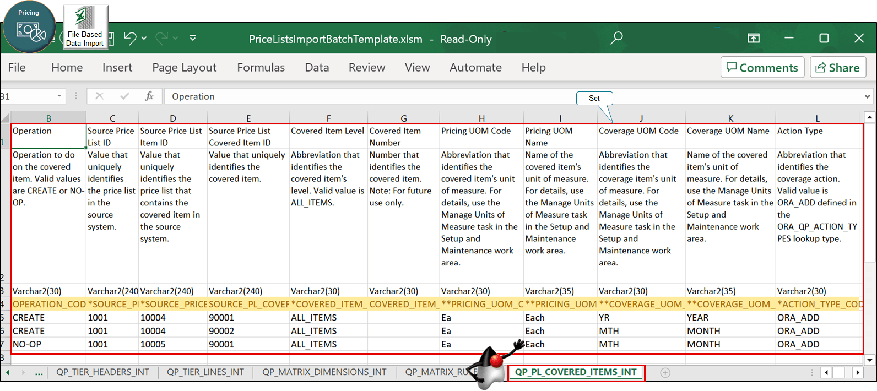Click the sheet tabs ellipsis
Screen dimensions: 877x391
tap(39, 373)
